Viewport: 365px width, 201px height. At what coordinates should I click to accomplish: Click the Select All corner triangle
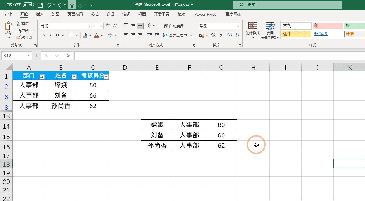coord(8,67)
